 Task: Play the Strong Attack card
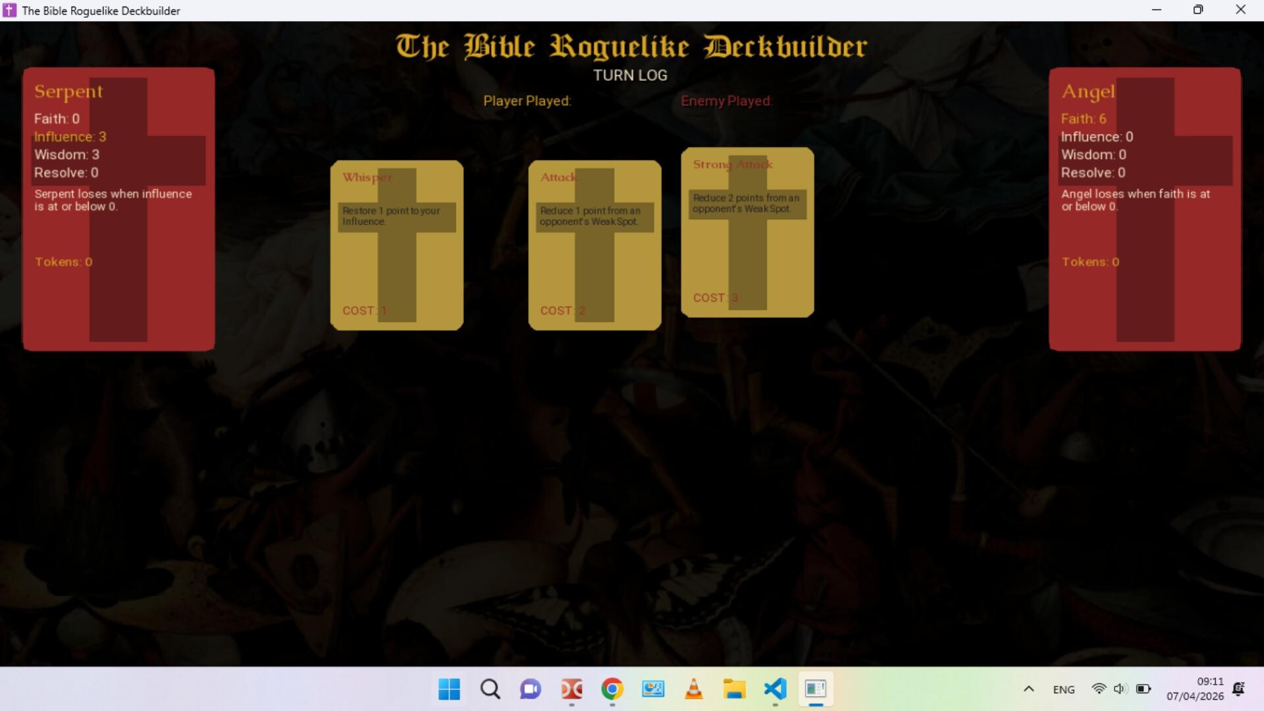[x=747, y=232]
